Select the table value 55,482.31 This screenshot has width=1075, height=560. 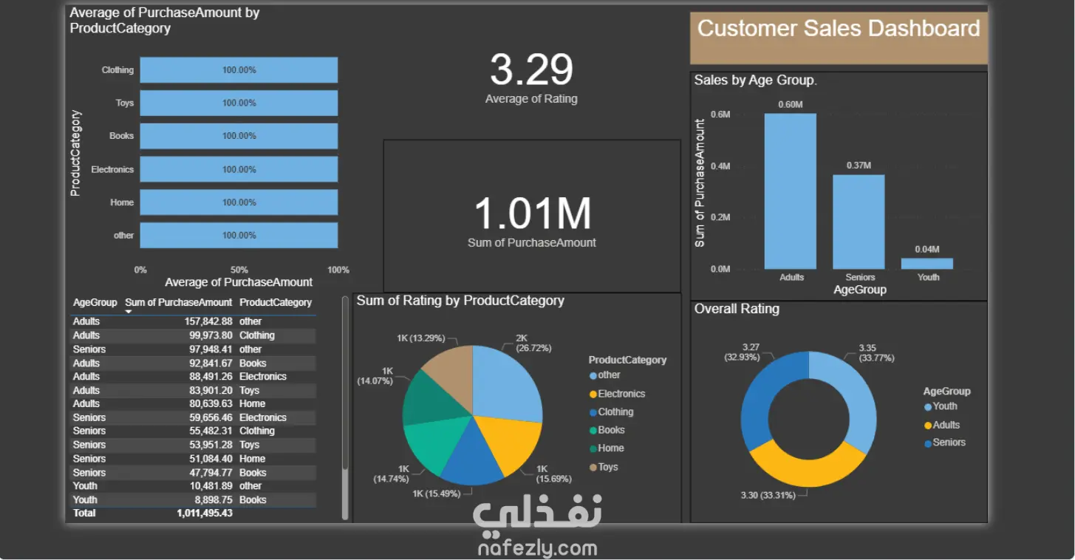[211, 431]
